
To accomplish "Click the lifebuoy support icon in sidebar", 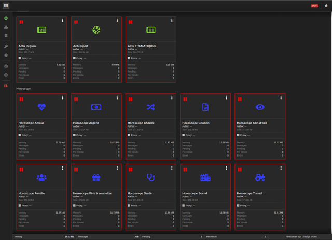I will pyautogui.click(x=6, y=75).
